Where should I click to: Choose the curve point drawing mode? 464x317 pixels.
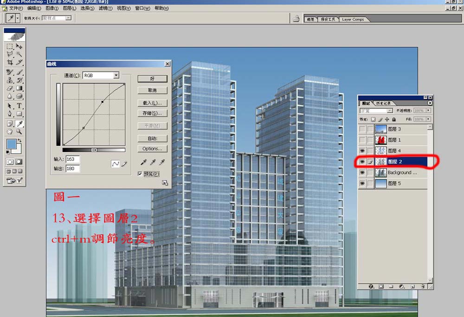(115, 164)
